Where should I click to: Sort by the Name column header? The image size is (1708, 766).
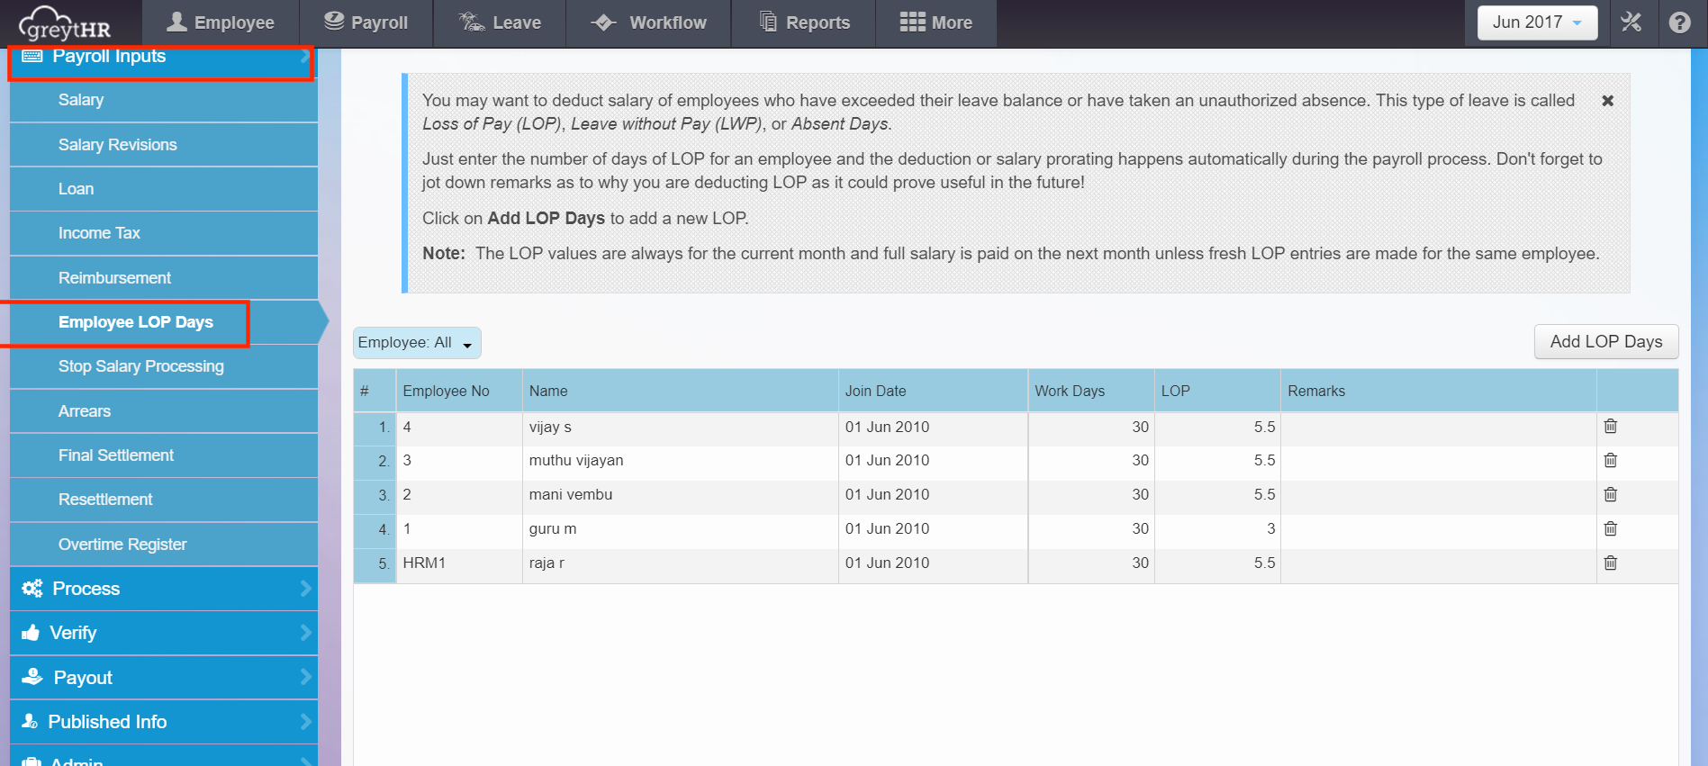pos(680,391)
